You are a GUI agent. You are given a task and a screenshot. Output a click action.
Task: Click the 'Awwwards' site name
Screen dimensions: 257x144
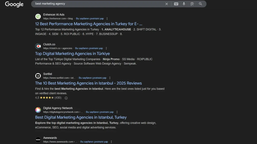point(50,138)
